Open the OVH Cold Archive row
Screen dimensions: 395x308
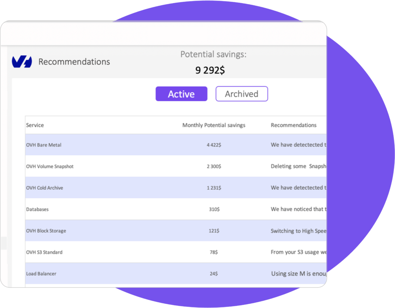[x=176, y=188]
